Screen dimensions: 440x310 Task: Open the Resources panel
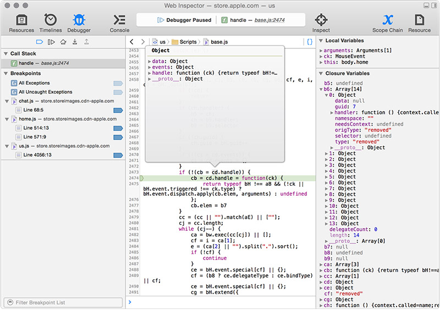coord(21,23)
